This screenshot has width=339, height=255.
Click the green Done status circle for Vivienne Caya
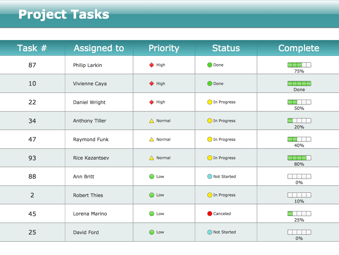pos(210,84)
